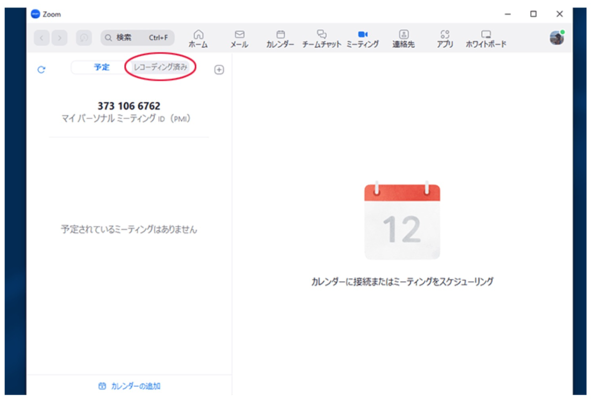Click the forward navigation arrow
The image size is (592, 403).
click(60, 38)
